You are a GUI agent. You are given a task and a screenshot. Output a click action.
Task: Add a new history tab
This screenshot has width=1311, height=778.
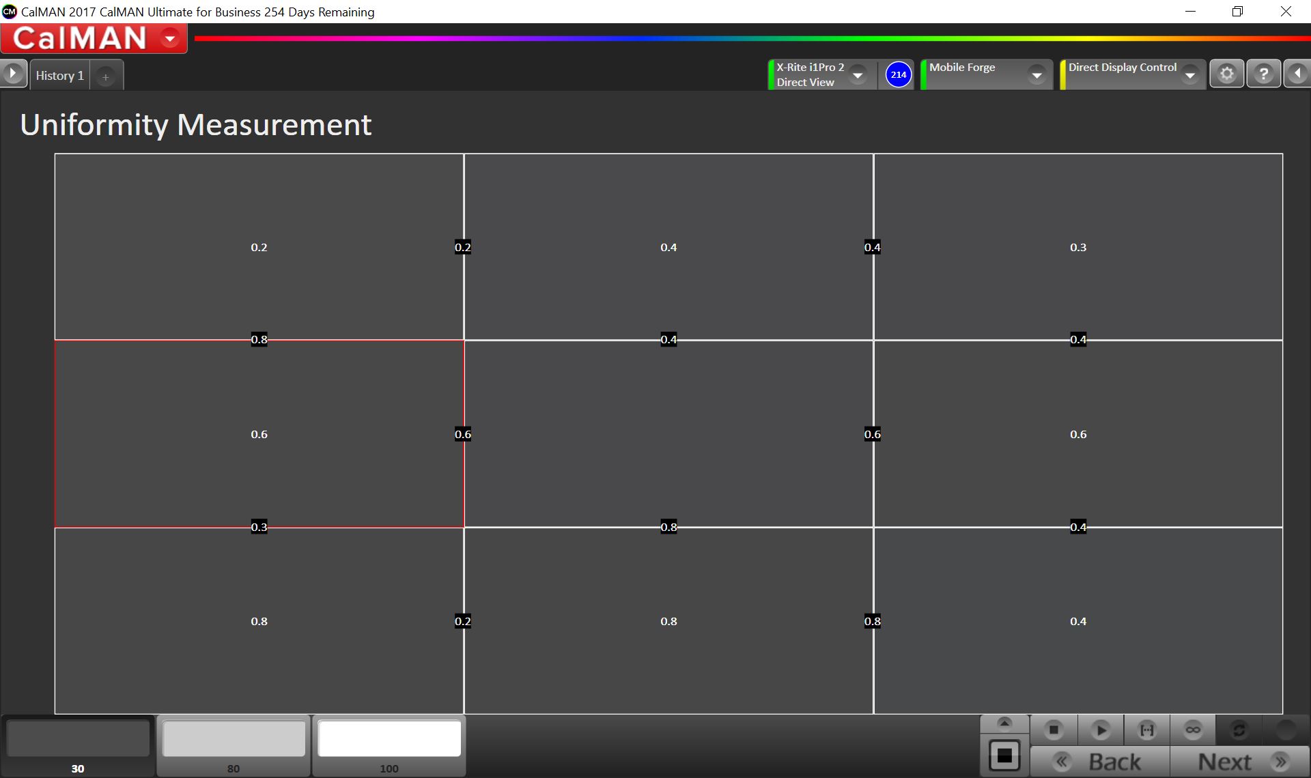pos(106,77)
